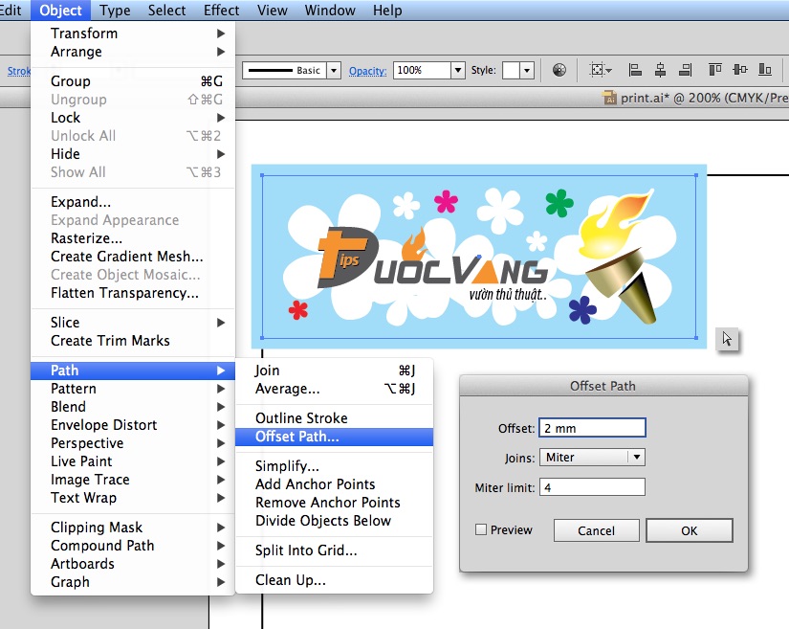Screen dimensions: 789x629
Task: Open the Opacity percentage dropdown
Action: (x=458, y=71)
